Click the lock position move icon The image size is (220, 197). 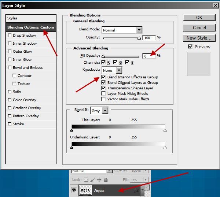click(99, 180)
